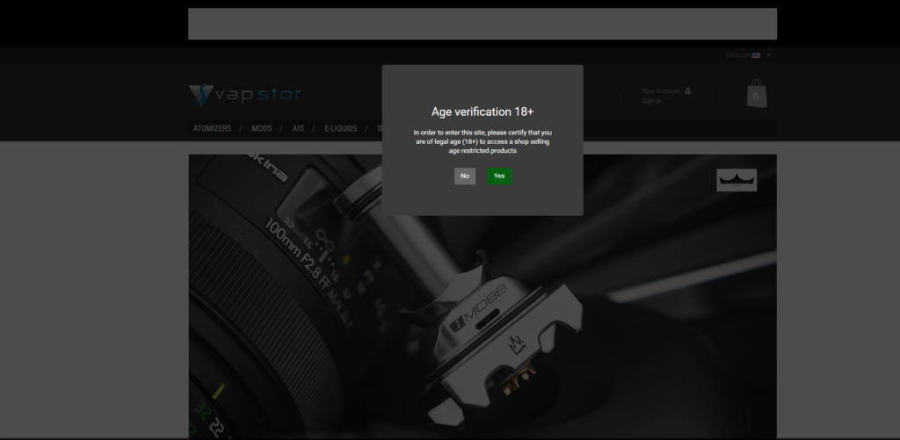The height and width of the screenshot is (440, 900).
Task: Click the crown brand logo on banner
Action: pos(737,180)
